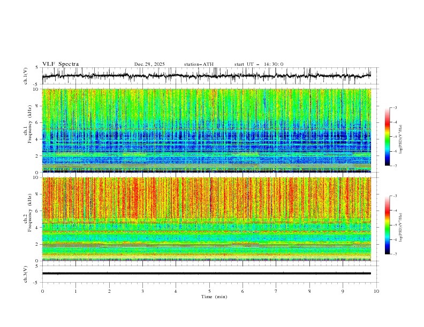
Task: Click time axis tick label "8"
Action: (309, 291)
